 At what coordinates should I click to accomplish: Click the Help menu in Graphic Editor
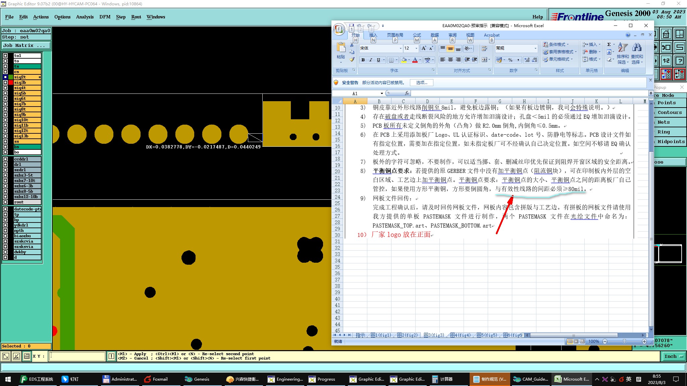pos(537,17)
